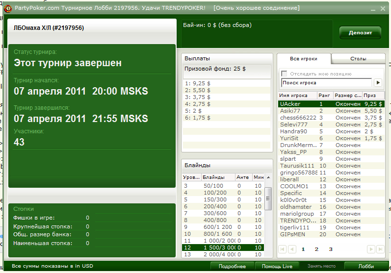Click the Призовой фонд: 25 $ text
The image size is (391, 273).
tap(215, 69)
